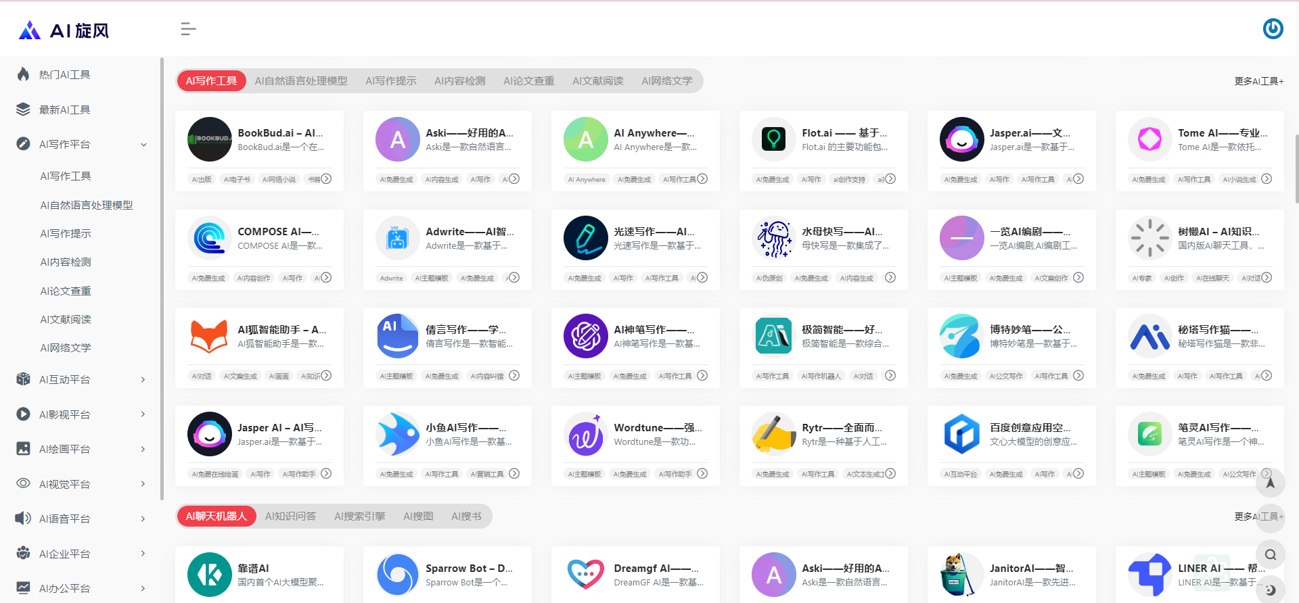Viewport: 1299px width, 603px height.
Task: Open the JanitorAI dog icon
Action: point(962,575)
